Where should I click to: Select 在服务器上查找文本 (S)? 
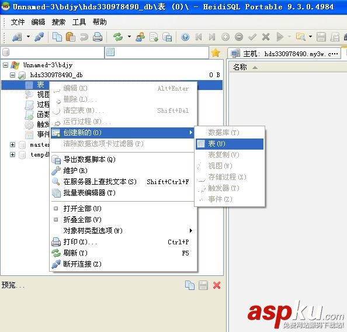pyautogui.click(x=122, y=182)
